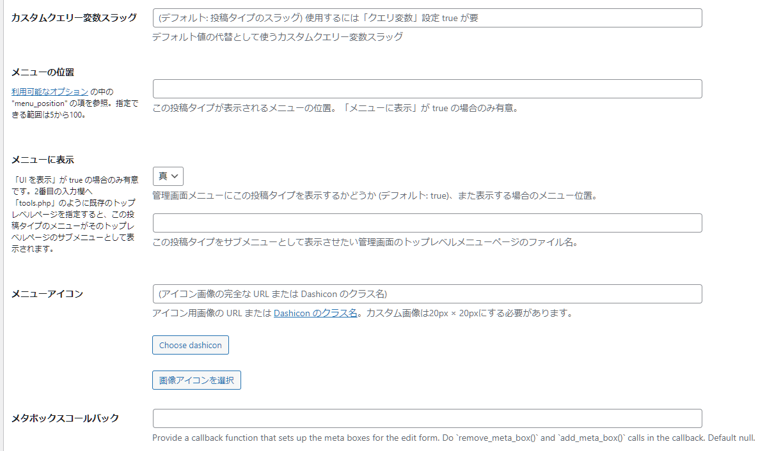Click the メニューに表示 heading label
The height and width of the screenshot is (451, 758).
[x=47, y=160]
